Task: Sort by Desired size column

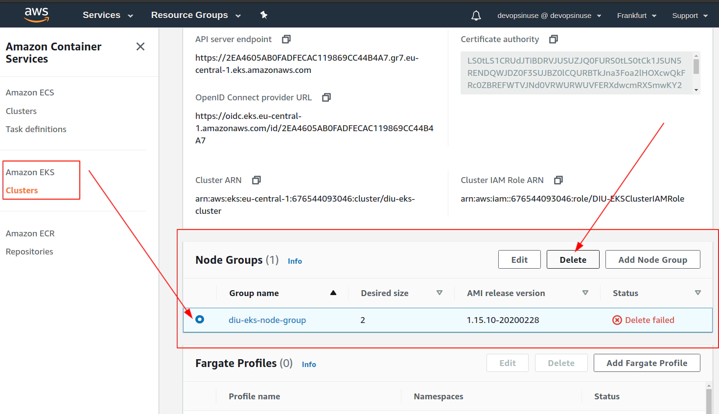Action: point(440,293)
